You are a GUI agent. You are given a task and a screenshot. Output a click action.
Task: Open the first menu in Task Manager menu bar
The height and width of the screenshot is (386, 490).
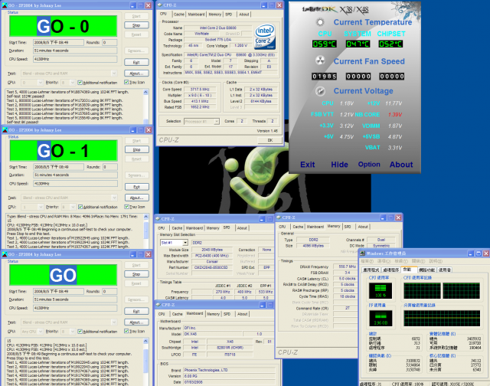tap(367, 261)
